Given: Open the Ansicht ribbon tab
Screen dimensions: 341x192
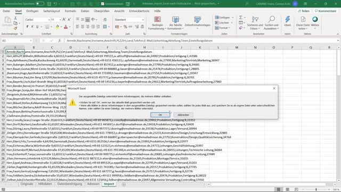Looking at the screenshot, I should [119, 11].
